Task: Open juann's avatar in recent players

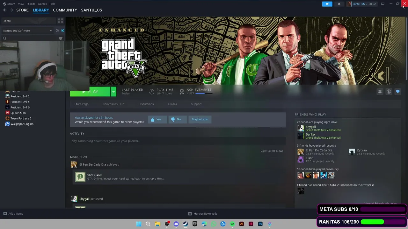Action: tap(301, 159)
